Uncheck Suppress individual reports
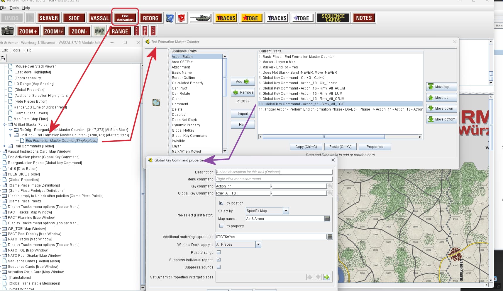The image size is (503, 291). point(219,259)
